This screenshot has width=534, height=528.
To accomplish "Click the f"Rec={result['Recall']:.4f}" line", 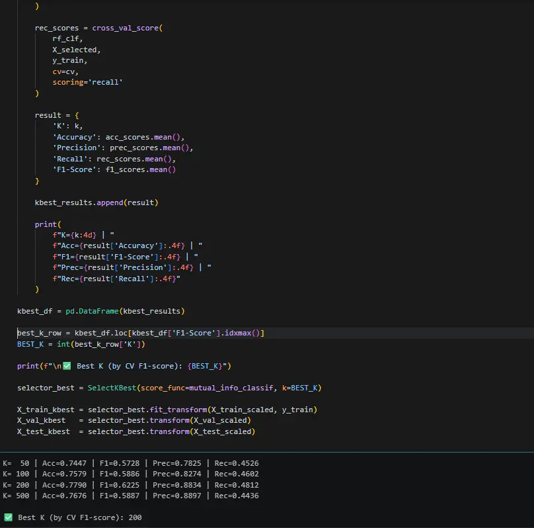I will pos(116,279).
